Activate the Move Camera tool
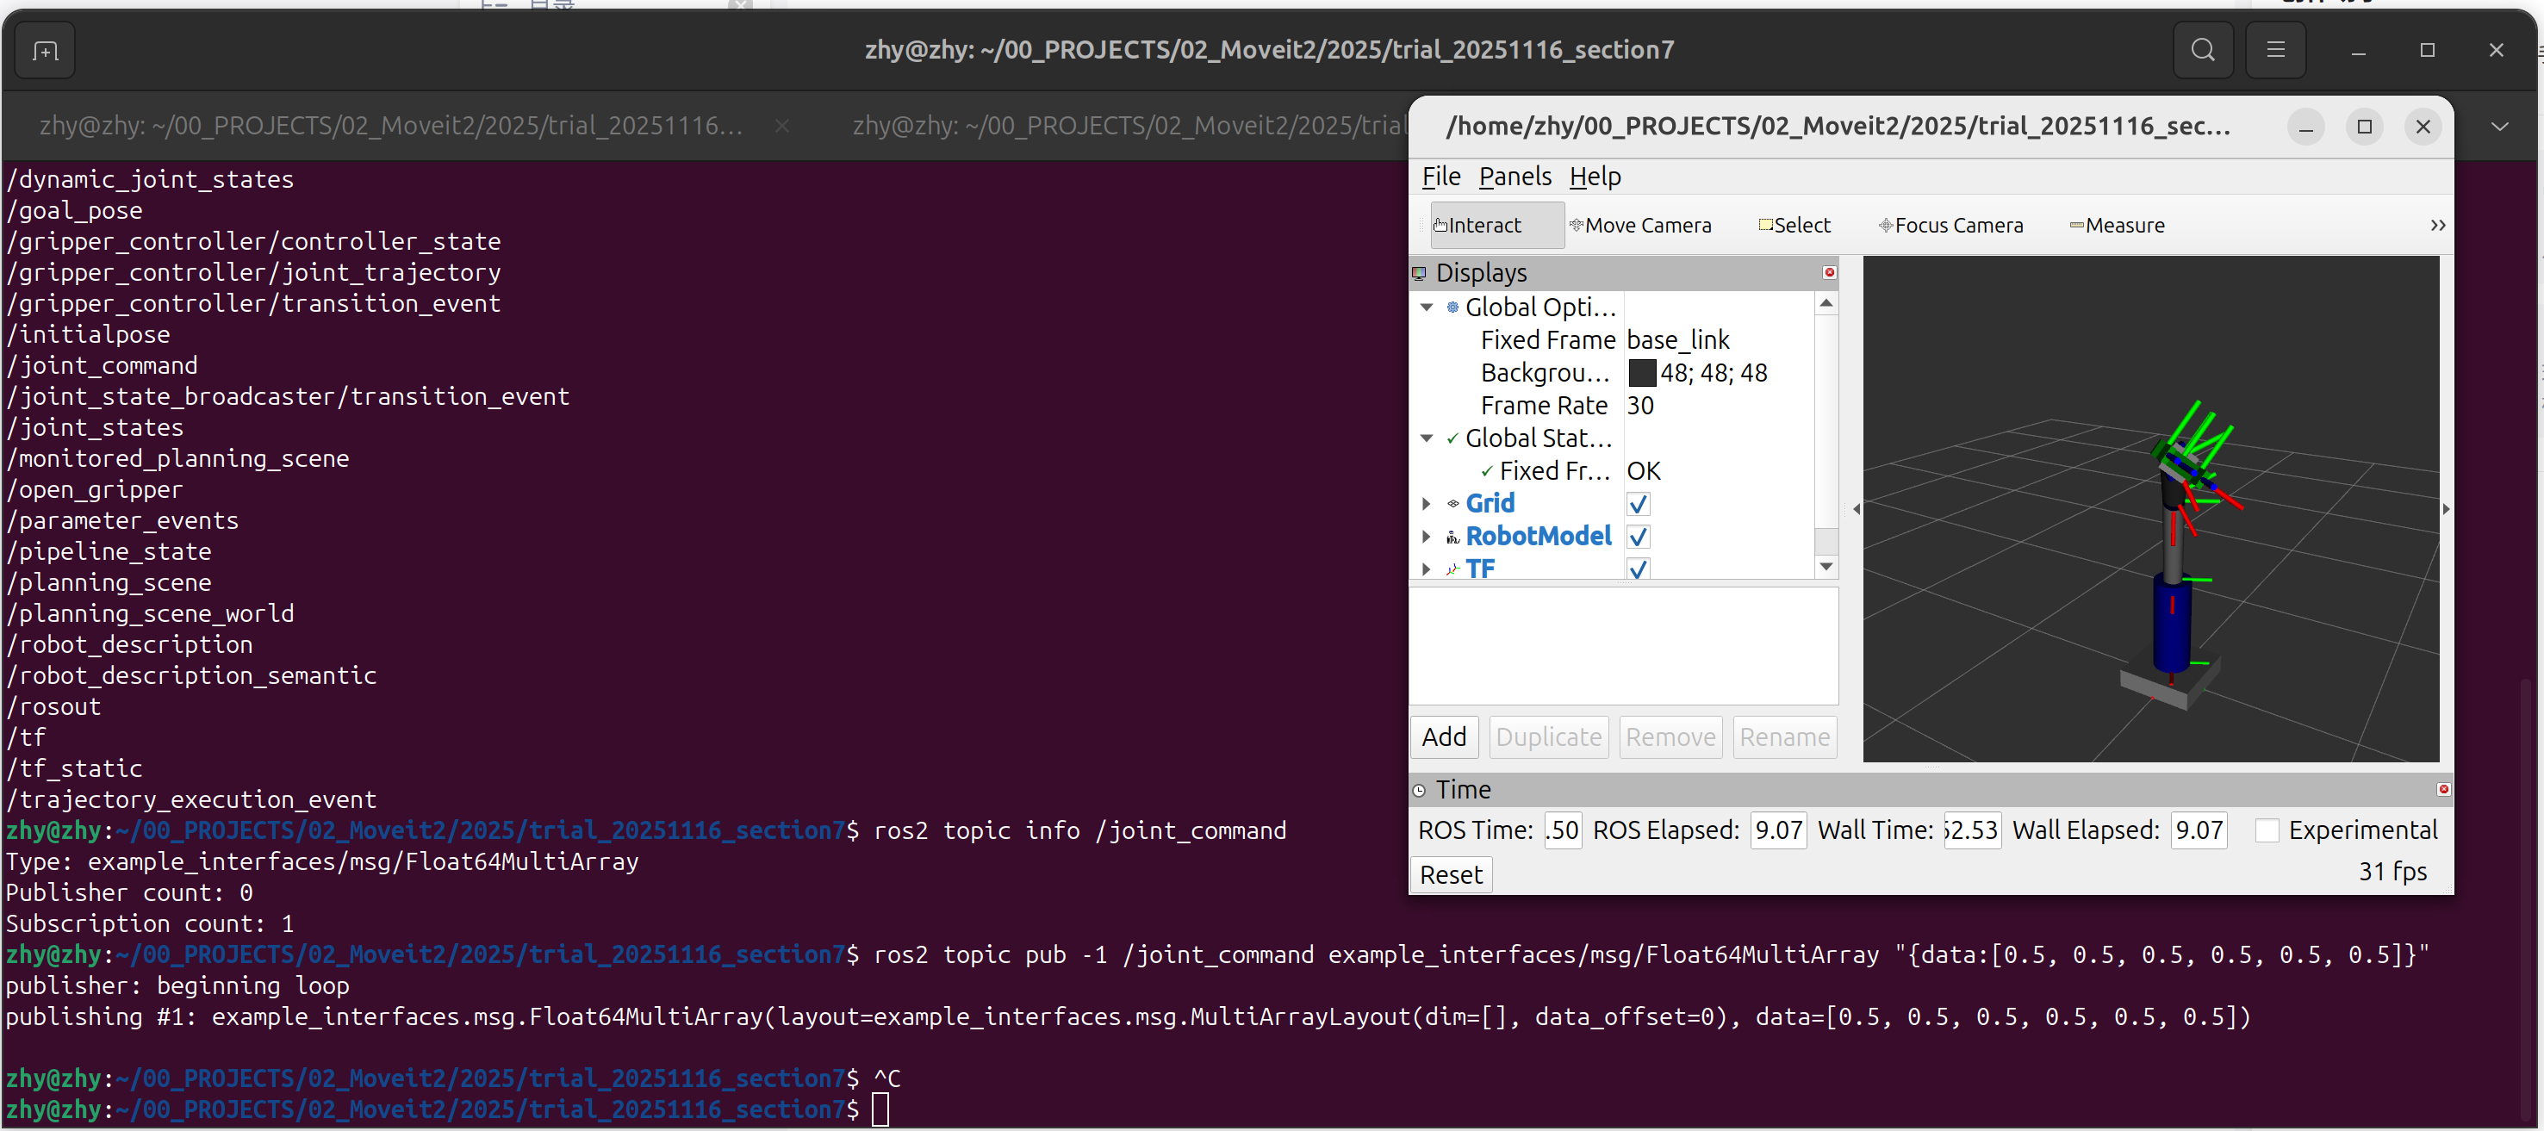The height and width of the screenshot is (1131, 2544). click(1639, 225)
